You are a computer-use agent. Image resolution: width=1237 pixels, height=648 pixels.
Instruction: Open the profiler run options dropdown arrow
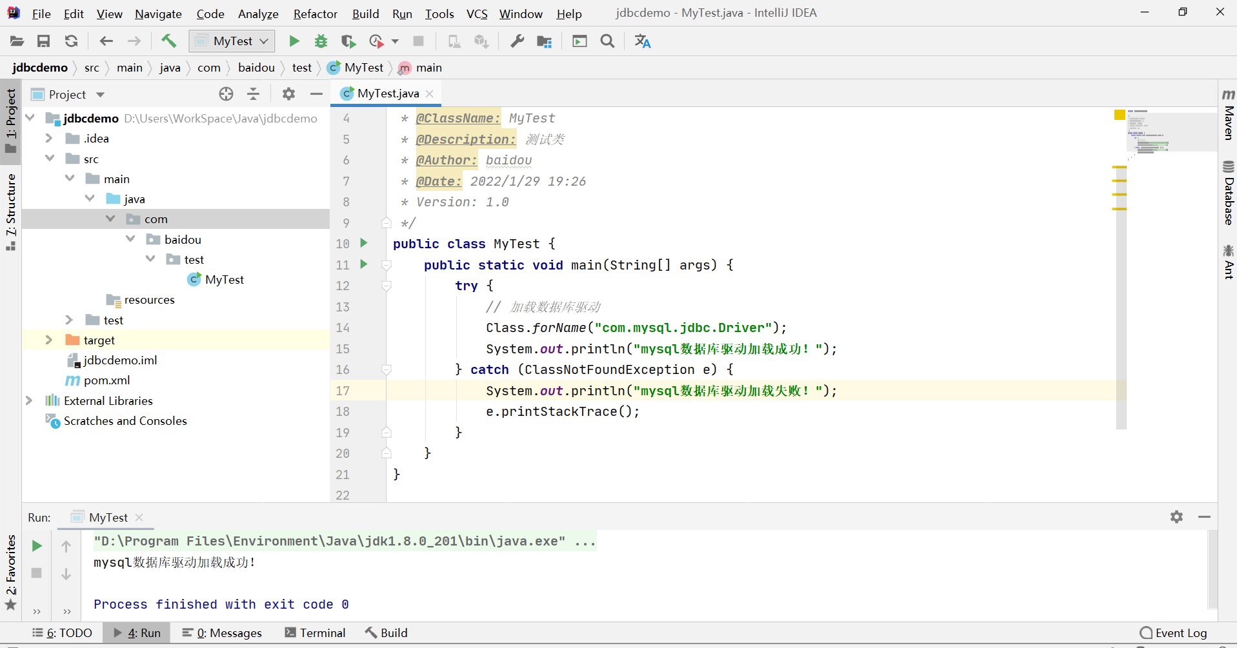coord(395,41)
